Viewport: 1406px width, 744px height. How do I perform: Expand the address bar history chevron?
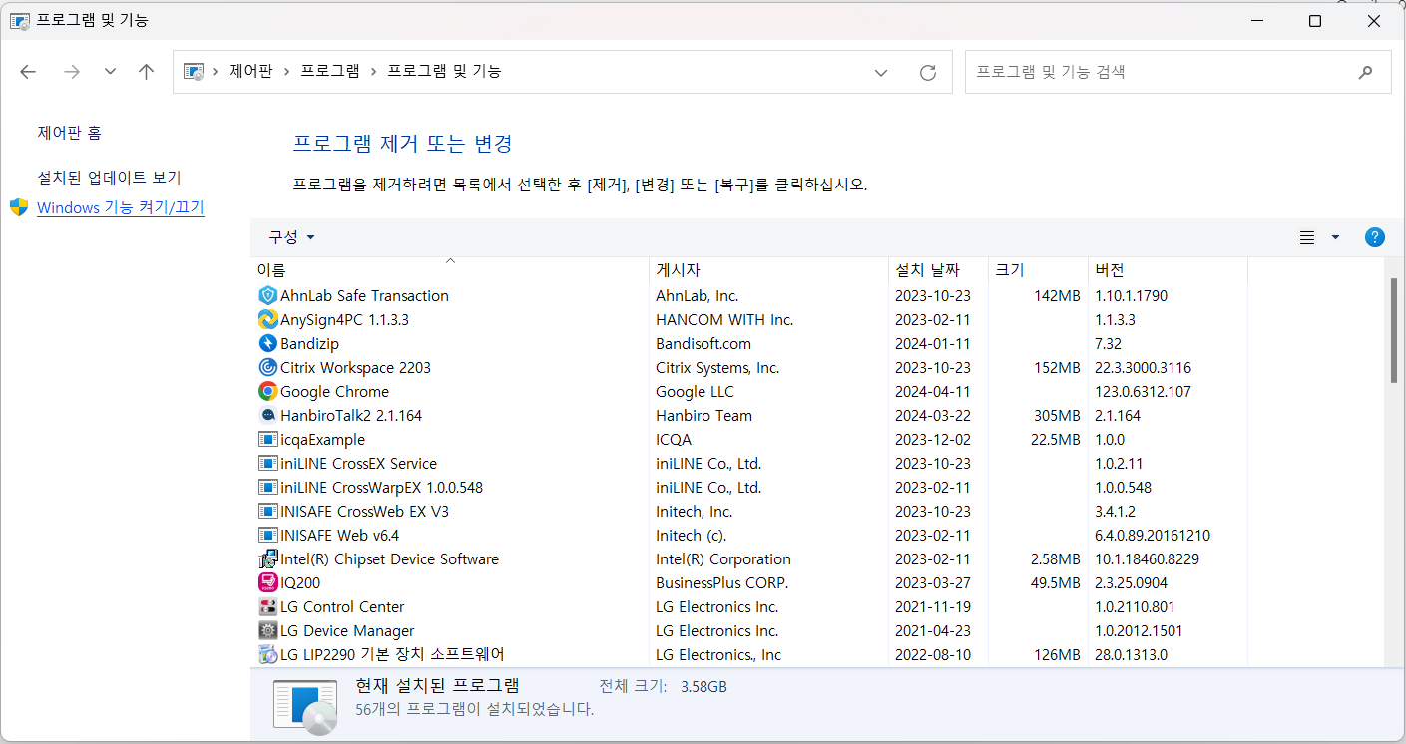coord(881,71)
